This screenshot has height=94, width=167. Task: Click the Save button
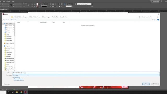pyautogui.click(x=146, y=84)
